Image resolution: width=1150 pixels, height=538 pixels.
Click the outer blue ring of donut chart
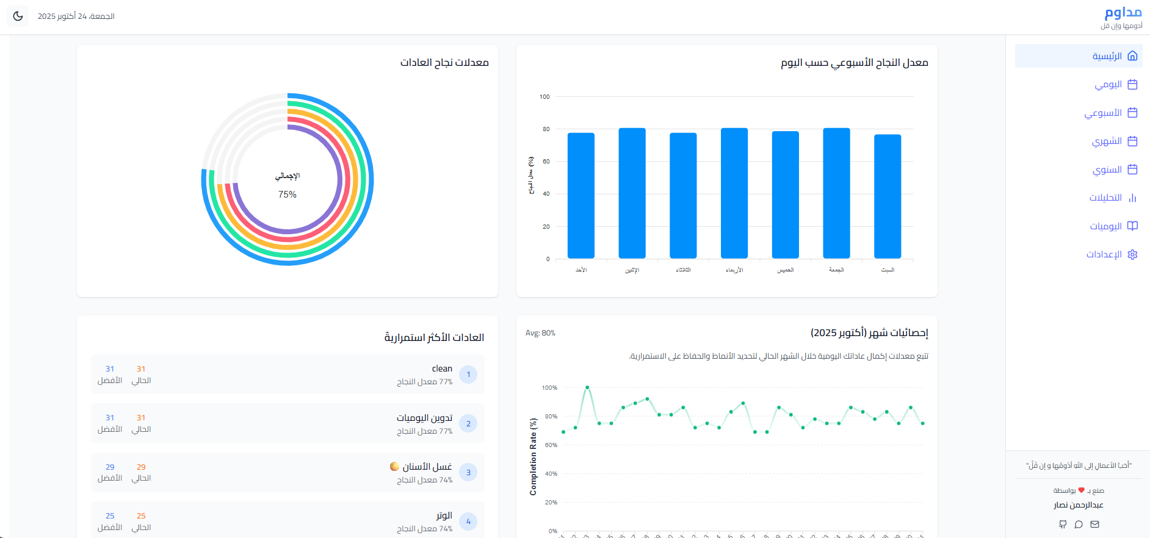(371, 179)
